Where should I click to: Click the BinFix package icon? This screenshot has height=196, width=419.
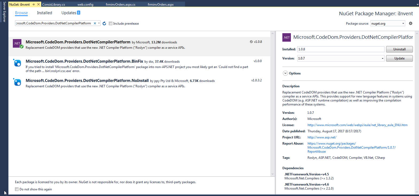click(17, 63)
